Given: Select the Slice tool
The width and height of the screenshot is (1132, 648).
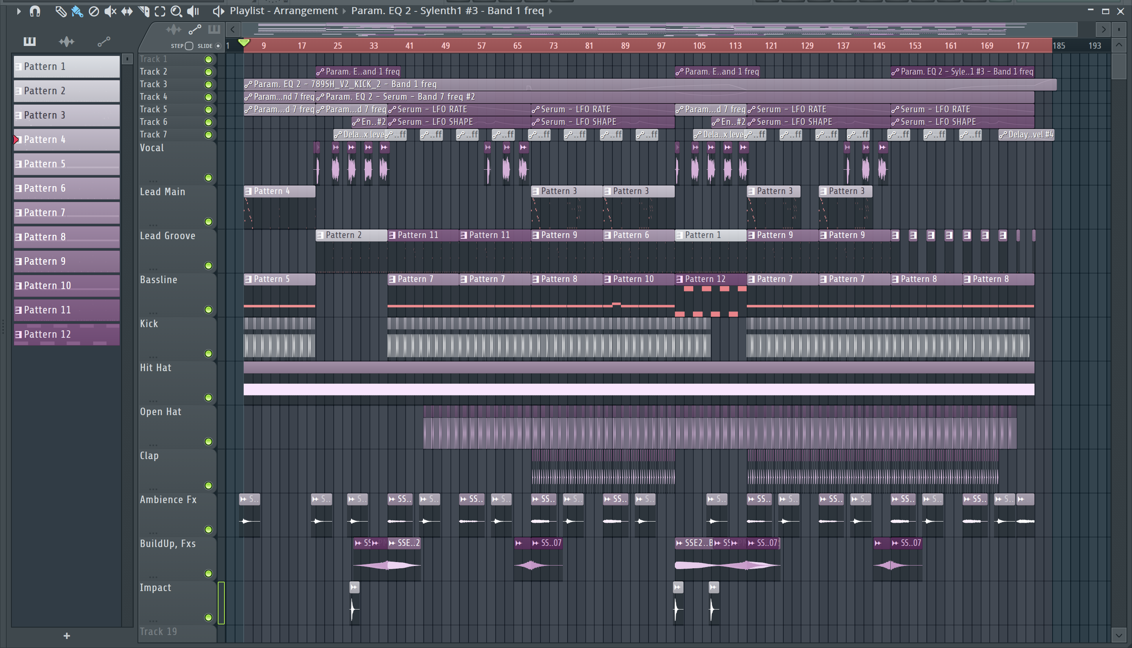Looking at the screenshot, I should (x=143, y=11).
